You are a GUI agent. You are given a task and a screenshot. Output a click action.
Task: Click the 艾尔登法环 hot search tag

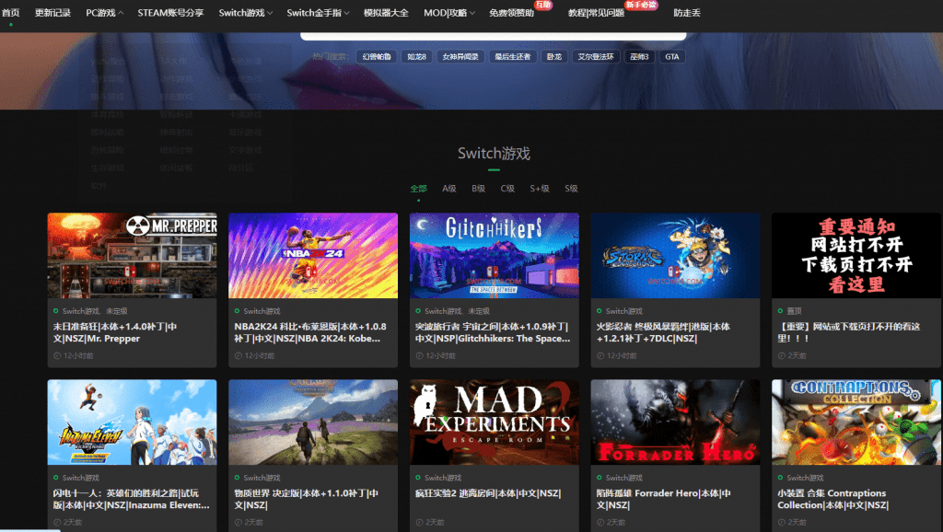594,57
